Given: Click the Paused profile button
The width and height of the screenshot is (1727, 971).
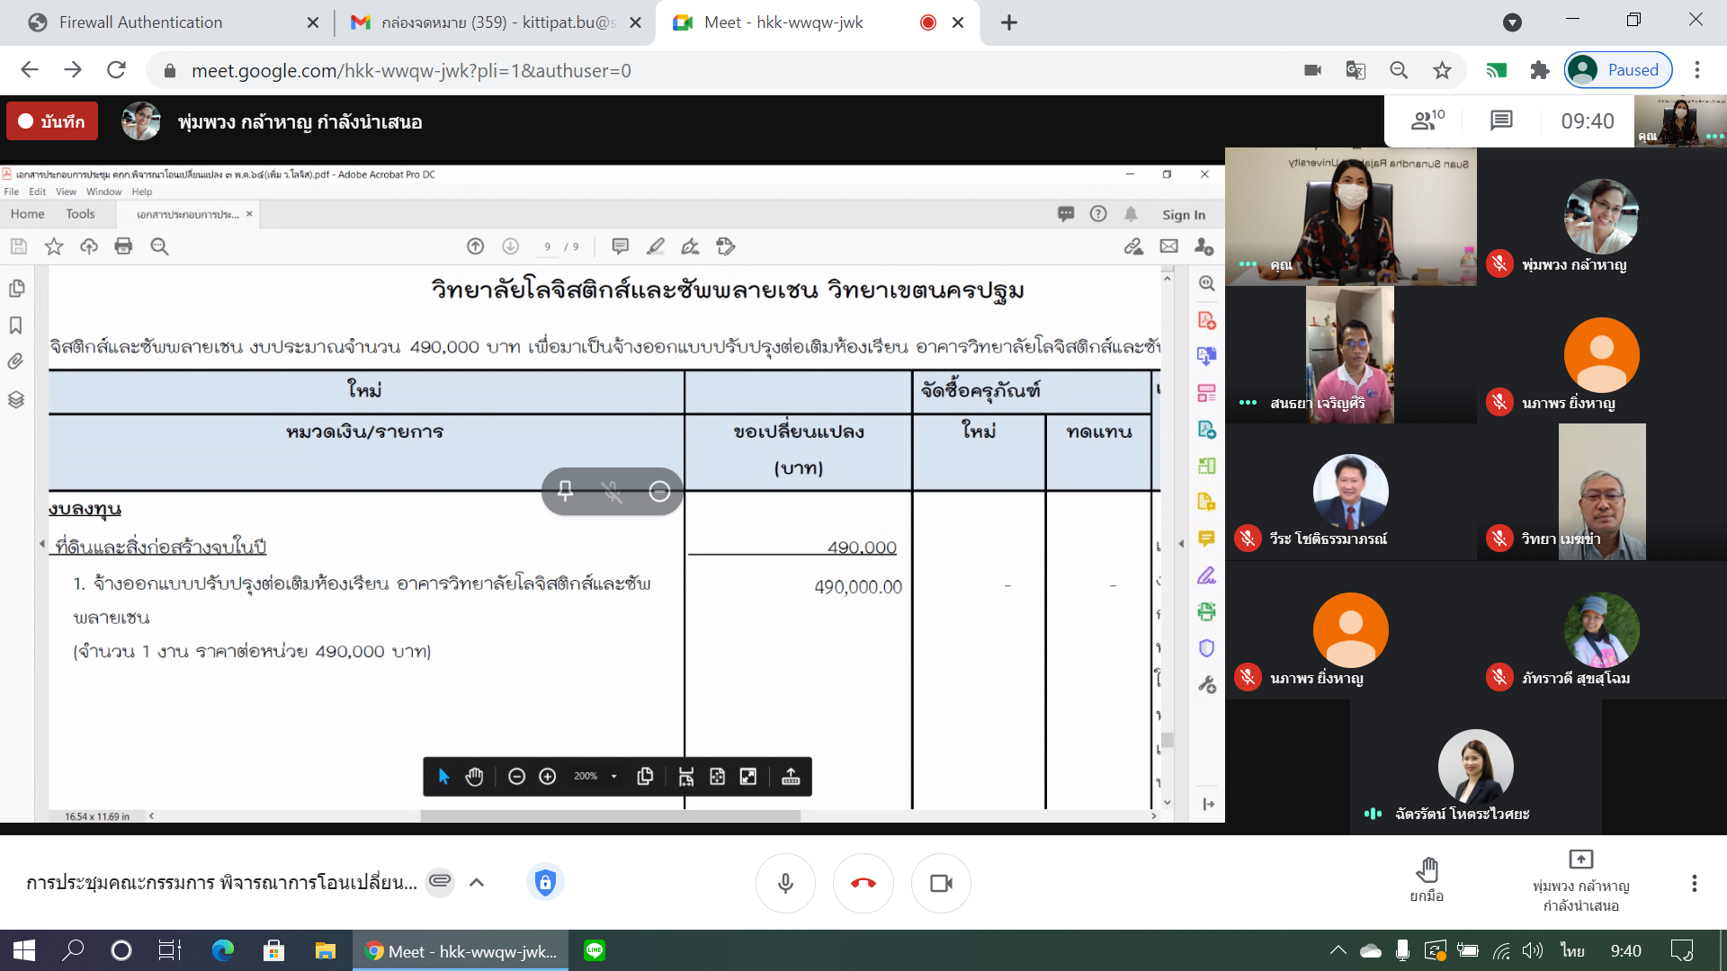Looking at the screenshot, I should pyautogui.click(x=1618, y=70).
